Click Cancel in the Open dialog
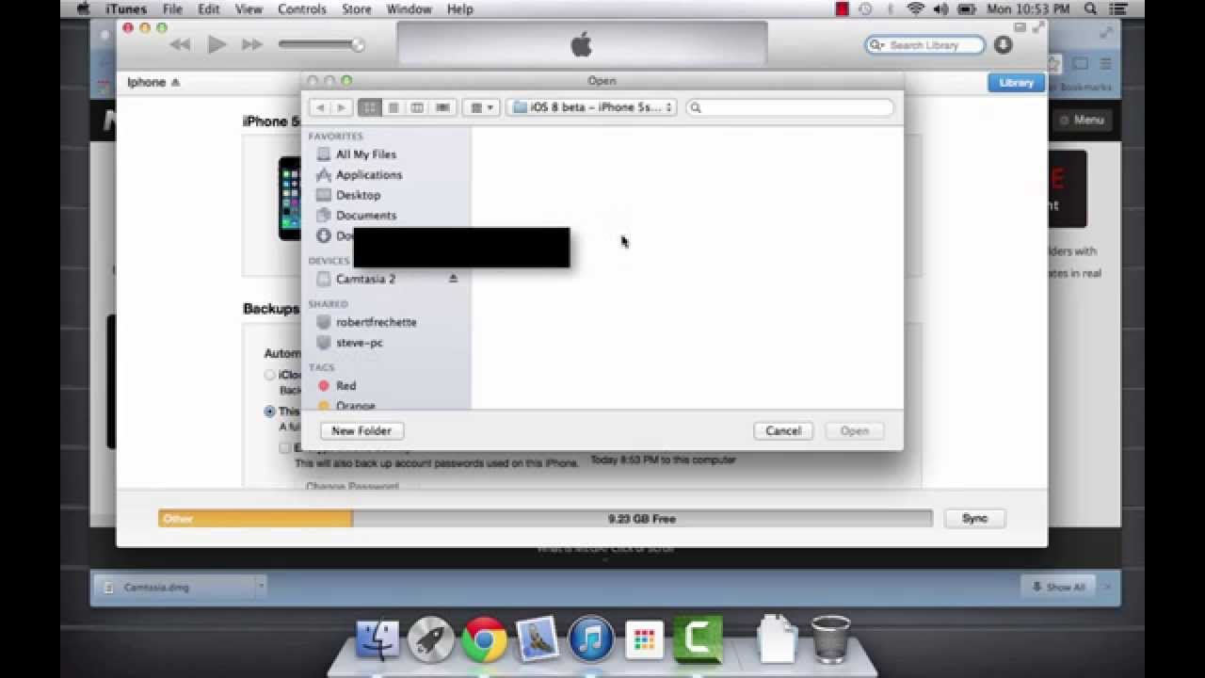Viewport: 1205px width, 678px height. click(783, 430)
